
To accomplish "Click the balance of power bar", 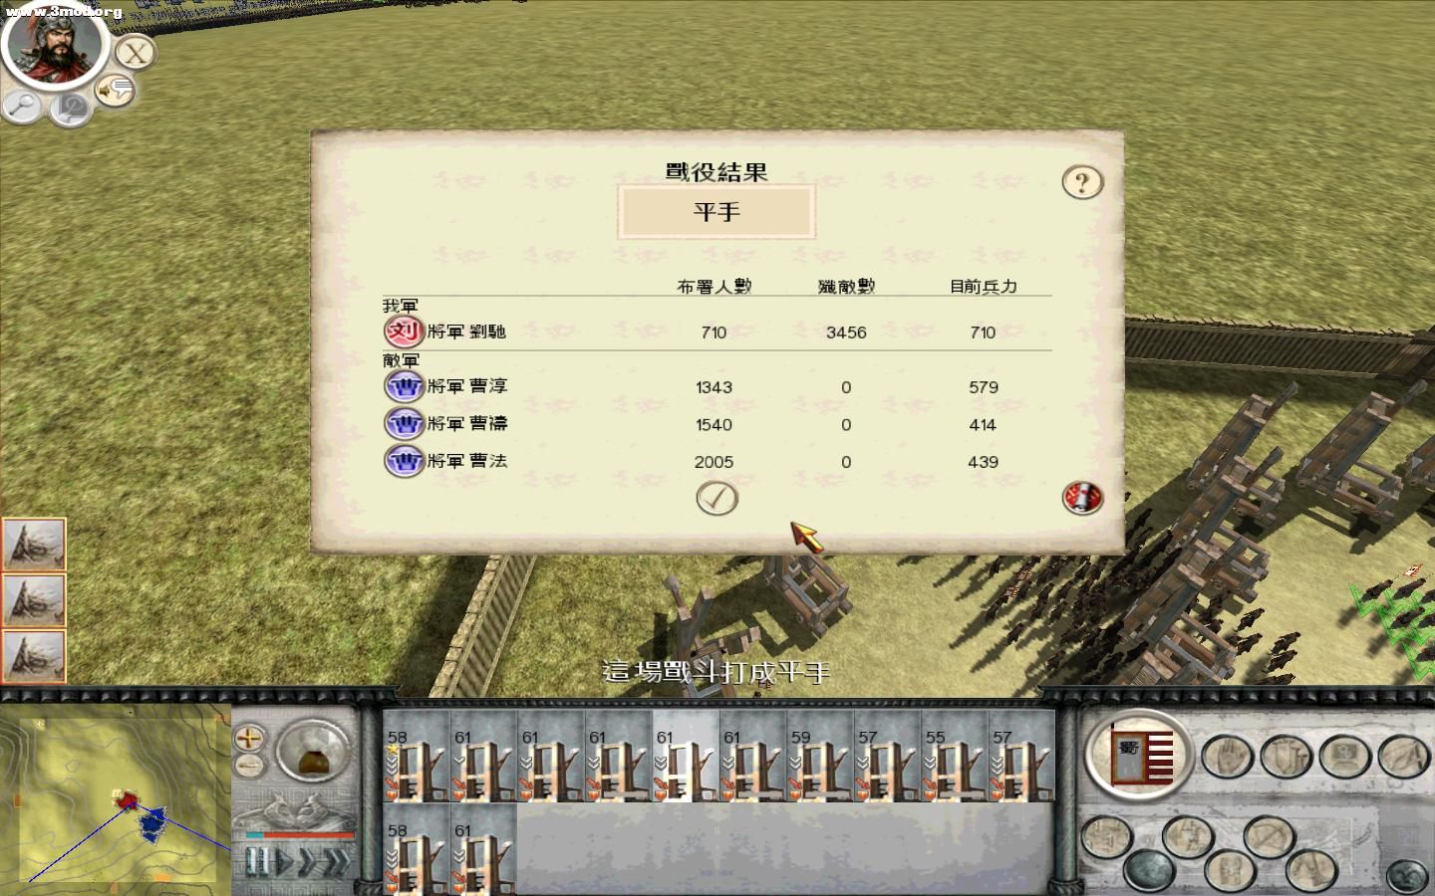I will 300,834.
